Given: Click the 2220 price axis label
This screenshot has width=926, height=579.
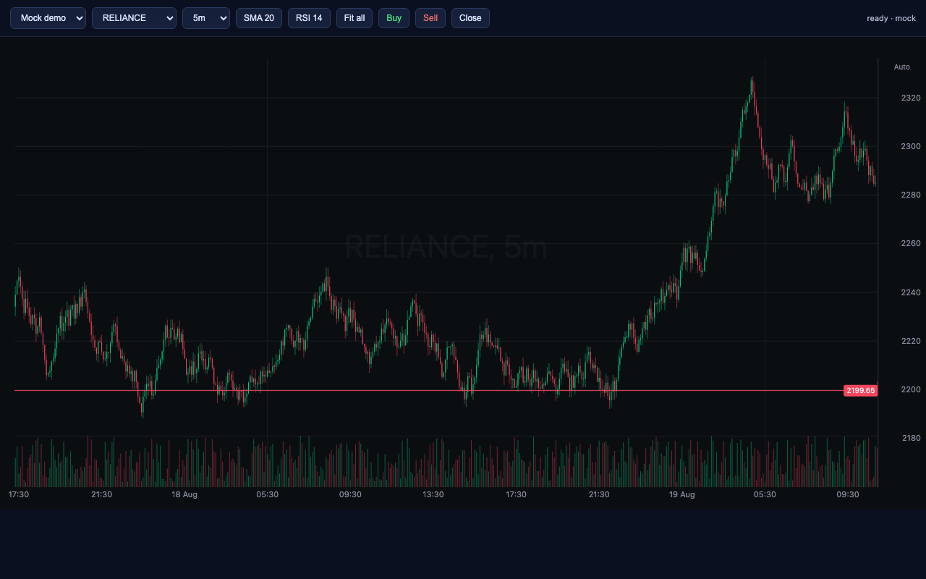Looking at the screenshot, I should point(911,341).
